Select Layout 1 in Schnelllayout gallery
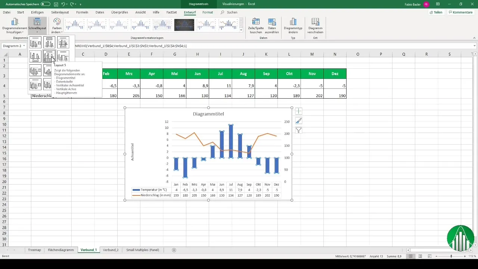The width and height of the screenshot is (478, 269). (x=35, y=42)
